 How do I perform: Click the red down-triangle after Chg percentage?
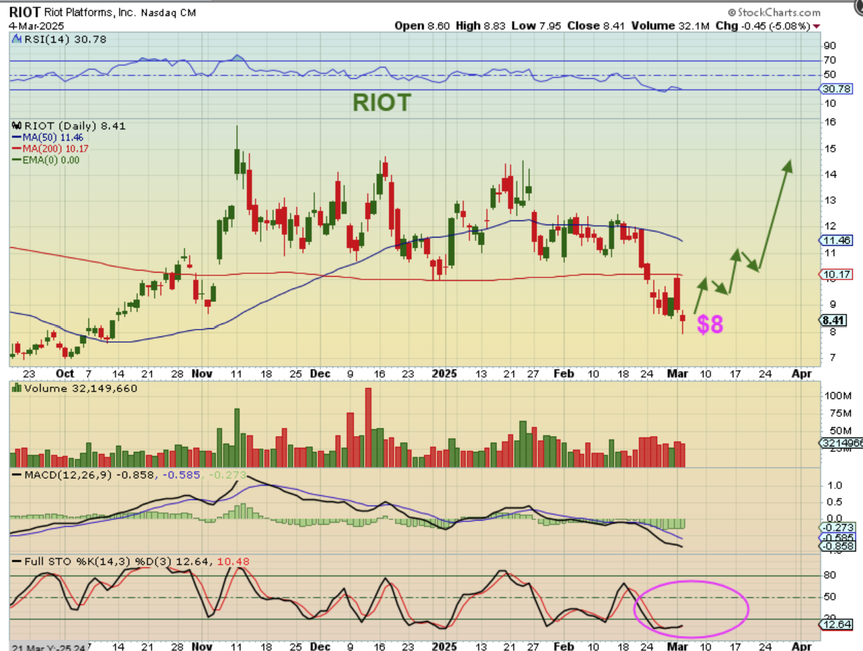(816, 26)
